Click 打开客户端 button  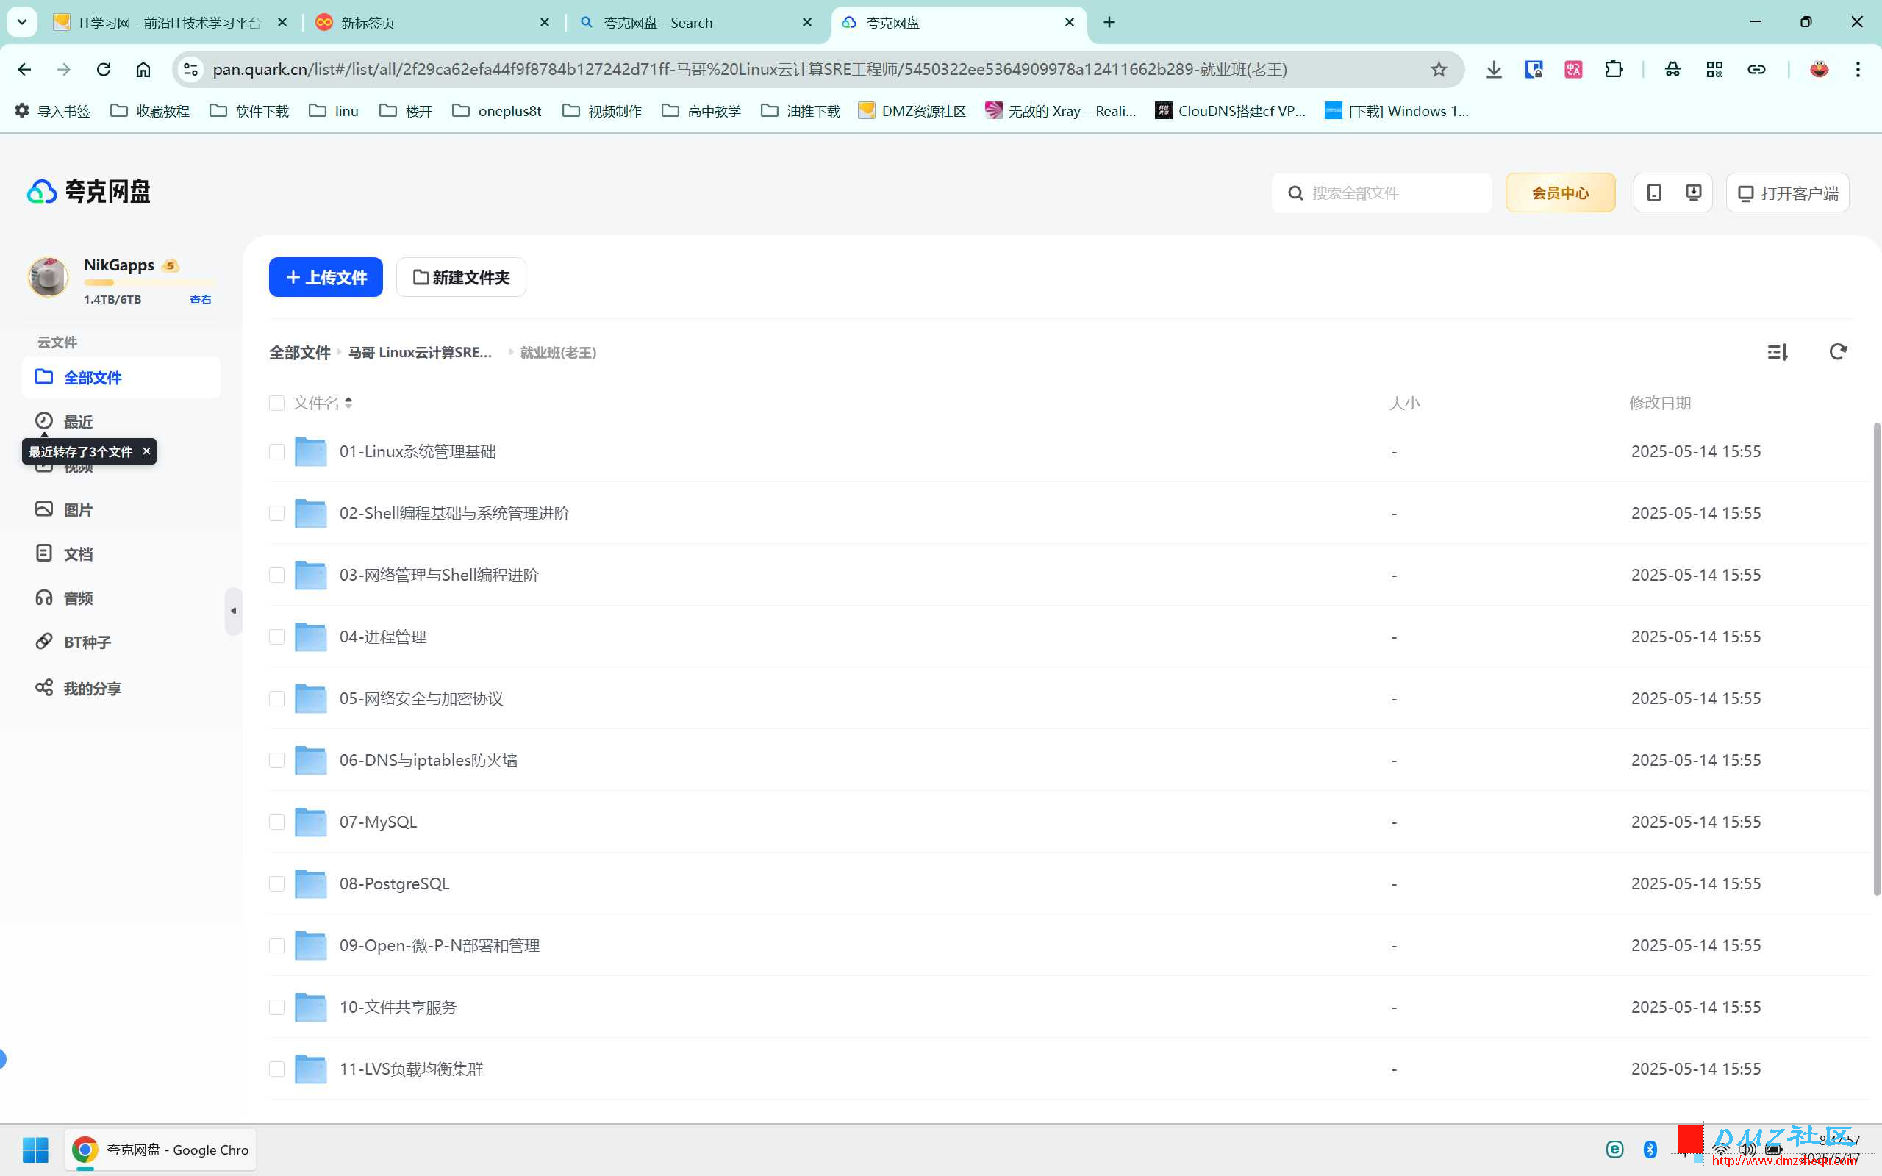(1787, 193)
